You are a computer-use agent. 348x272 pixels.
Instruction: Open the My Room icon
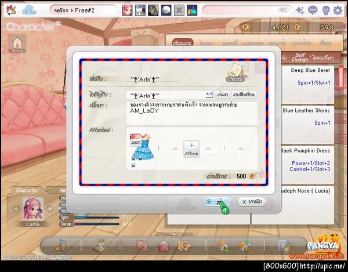[x=29, y=10]
